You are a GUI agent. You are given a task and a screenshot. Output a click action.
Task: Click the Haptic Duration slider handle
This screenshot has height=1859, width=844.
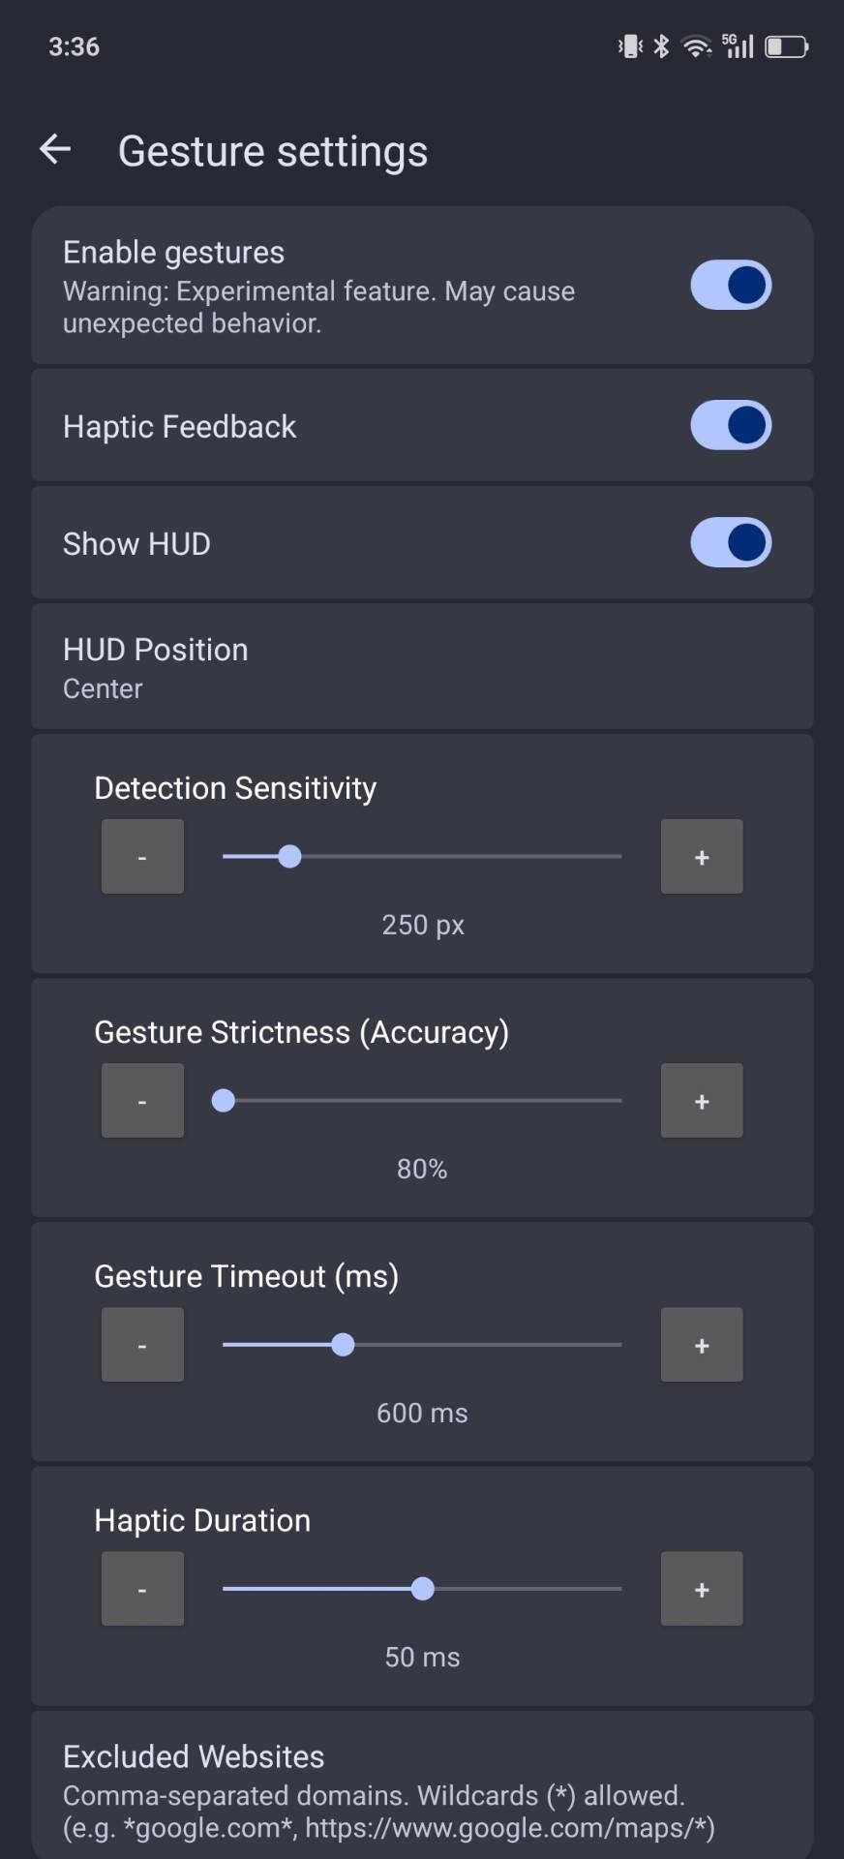click(x=422, y=1589)
